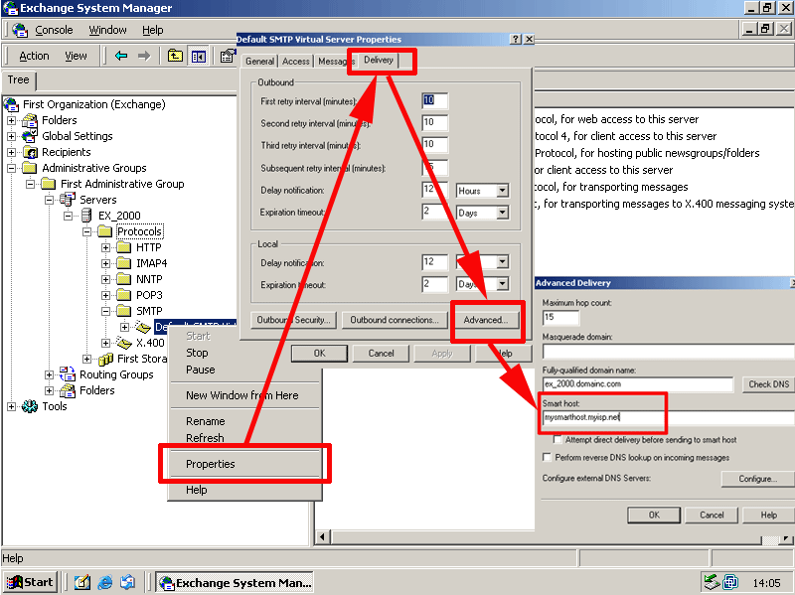Open the Local Delay notification unit dropdown
Image resolution: width=795 pixels, height=595 pixels.
(x=502, y=262)
